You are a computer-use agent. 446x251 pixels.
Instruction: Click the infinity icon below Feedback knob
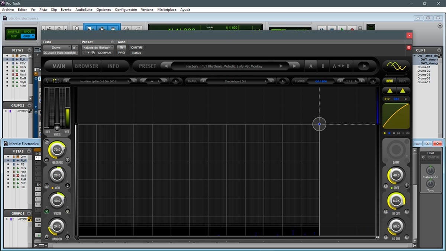coord(47,160)
